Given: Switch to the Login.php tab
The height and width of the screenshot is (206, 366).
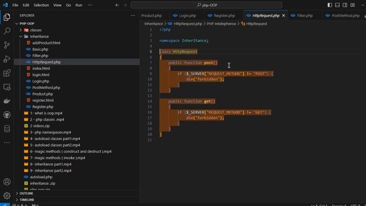Looking at the screenshot, I should tap(188, 15).
